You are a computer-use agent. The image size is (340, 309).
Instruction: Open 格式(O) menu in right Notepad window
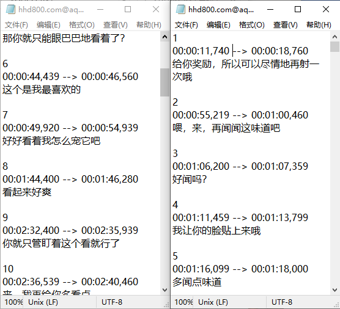tap(252, 25)
